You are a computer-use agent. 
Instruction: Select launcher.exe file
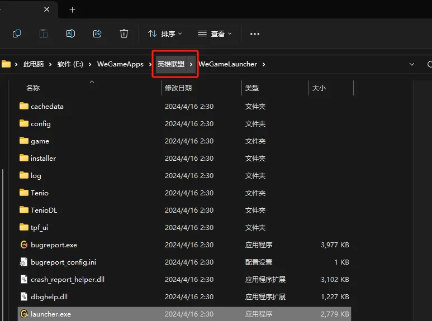(184, 314)
